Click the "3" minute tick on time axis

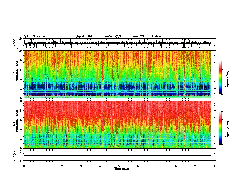click(x=81, y=166)
